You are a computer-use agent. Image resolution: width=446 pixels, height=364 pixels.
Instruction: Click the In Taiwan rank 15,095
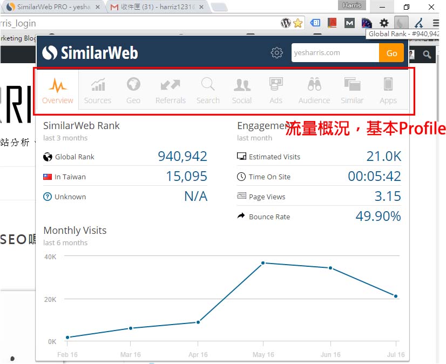point(186,176)
